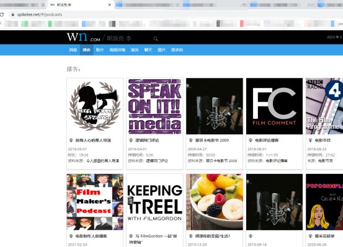343x247 pixels.
Task: Open the BBC Radio 4 Film Programme thumbnail
Action: click(324, 106)
